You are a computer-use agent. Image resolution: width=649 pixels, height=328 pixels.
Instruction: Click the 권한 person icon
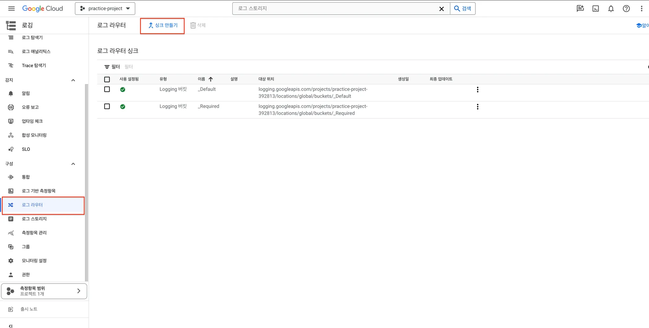[11, 275]
